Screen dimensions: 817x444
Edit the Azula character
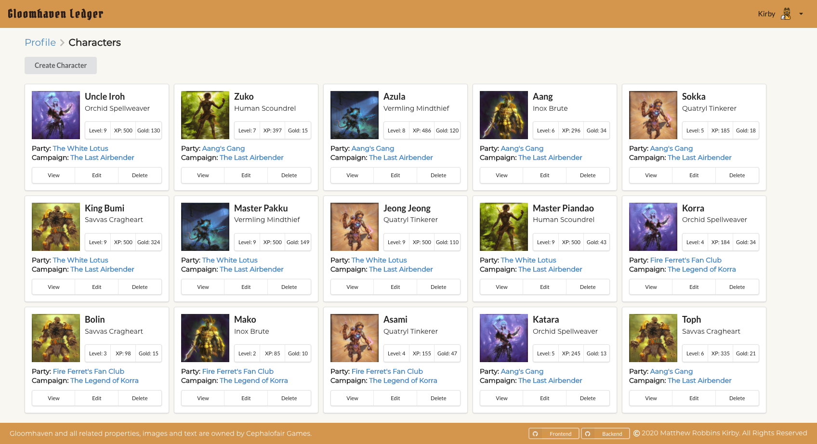point(395,175)
